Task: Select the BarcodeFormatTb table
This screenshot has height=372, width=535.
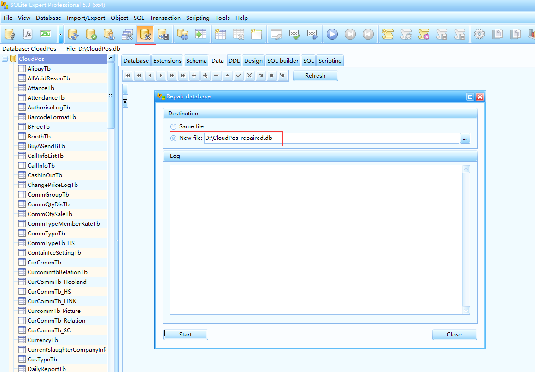Action: [52, 117]
